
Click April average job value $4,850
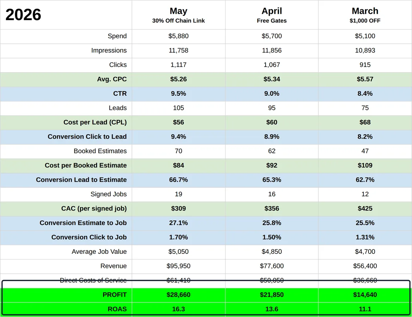tap(272, 252)
